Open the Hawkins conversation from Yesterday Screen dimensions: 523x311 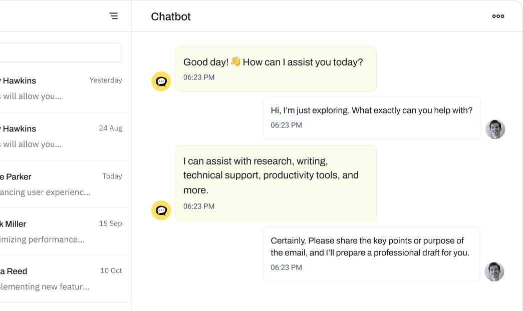[x=60, y=87]
